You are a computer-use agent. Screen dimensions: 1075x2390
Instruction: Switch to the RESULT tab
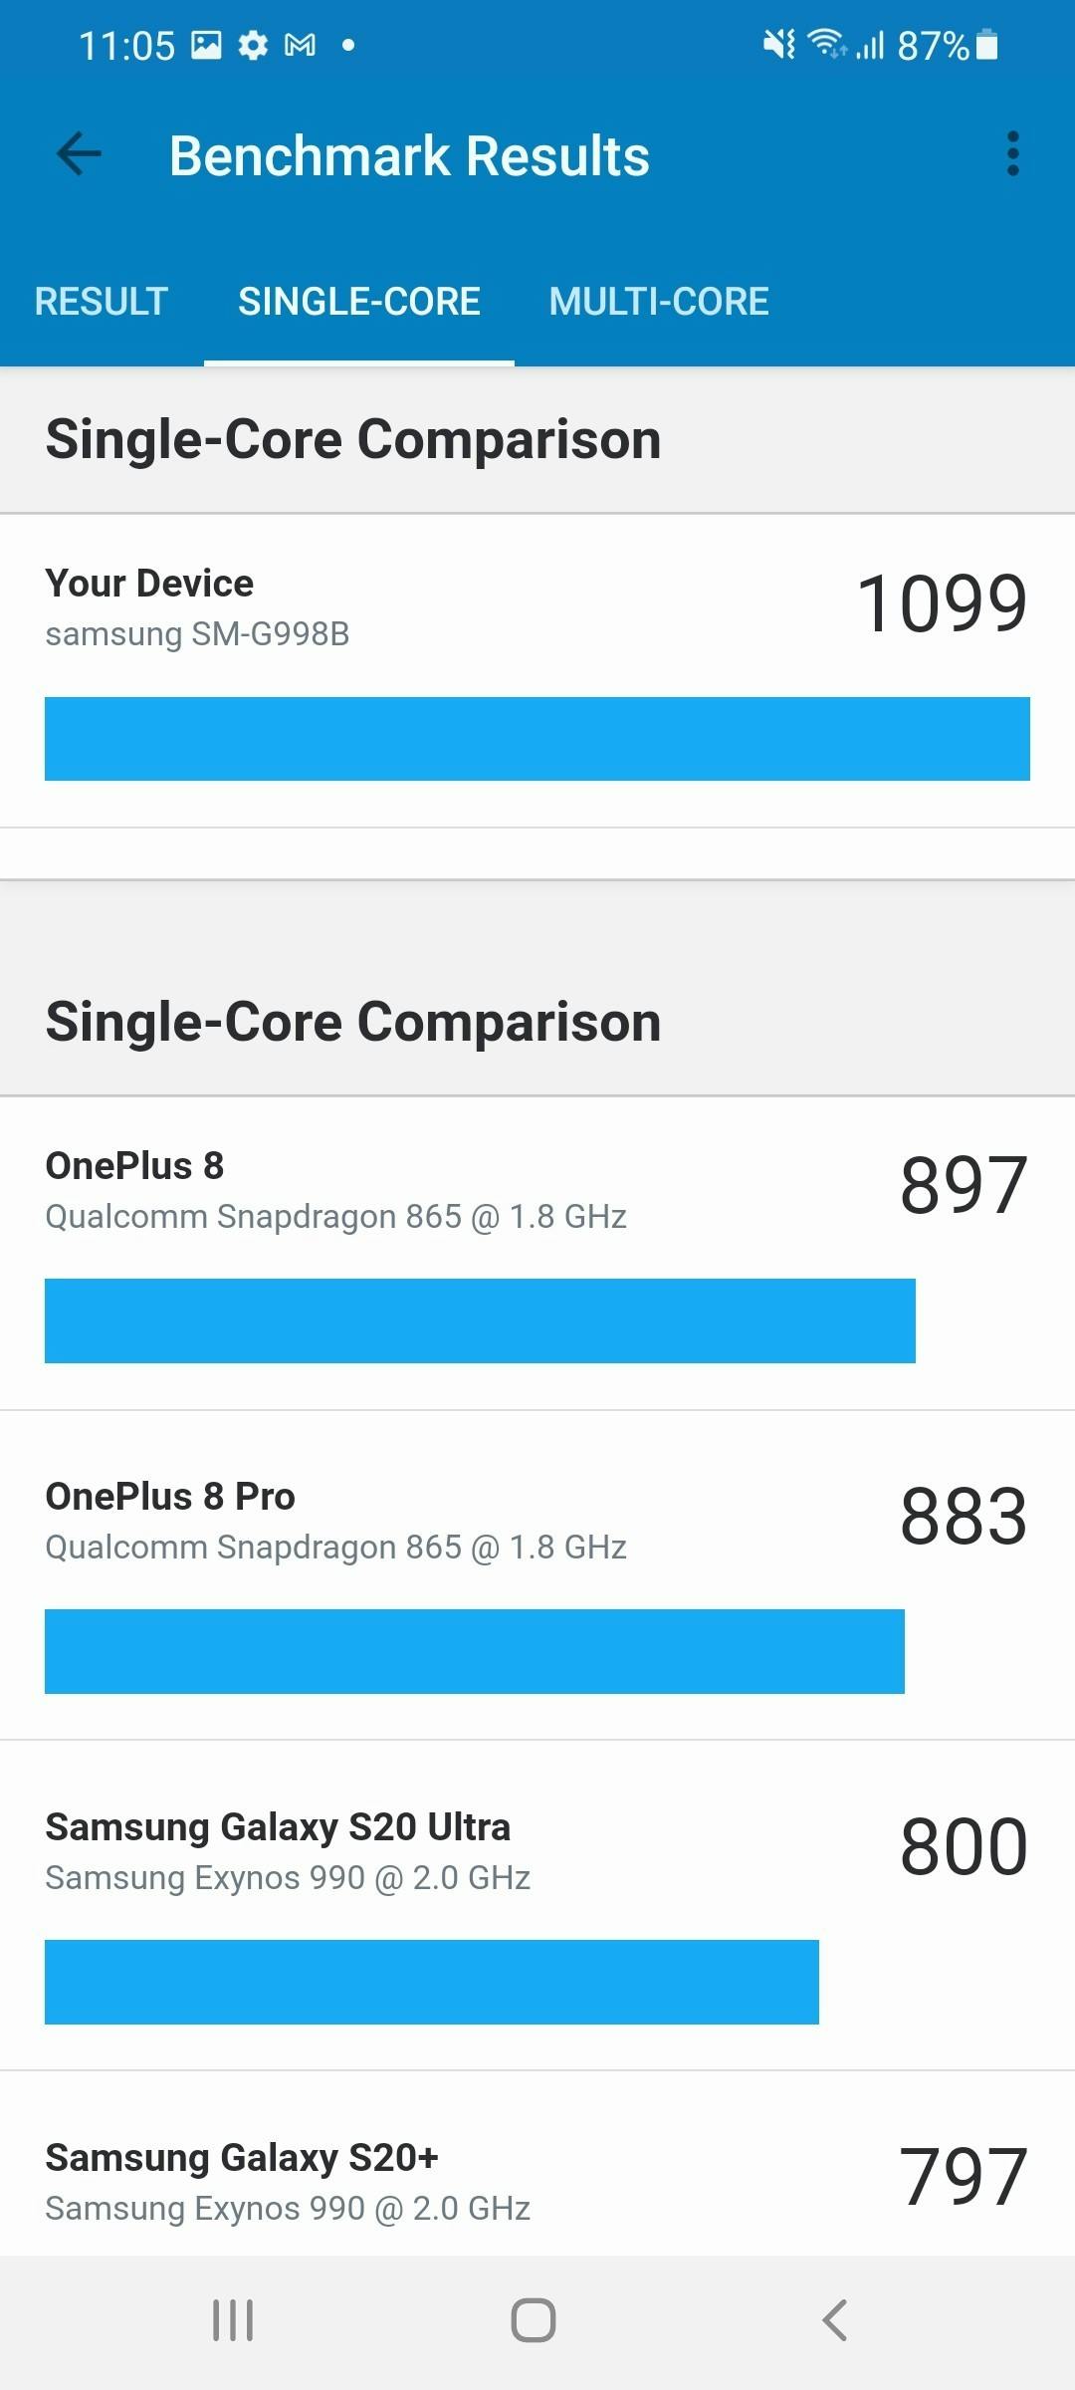tap(102, 302)
